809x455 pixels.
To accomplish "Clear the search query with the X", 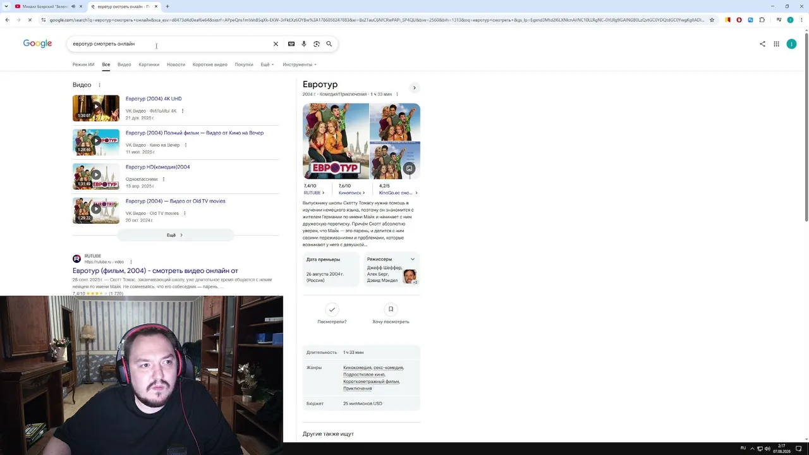I will [x=276, y=44].
